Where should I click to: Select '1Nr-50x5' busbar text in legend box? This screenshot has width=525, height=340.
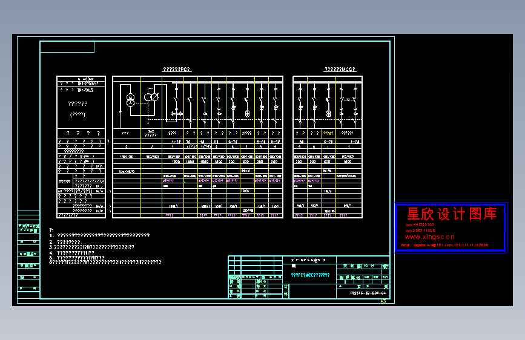85,90
